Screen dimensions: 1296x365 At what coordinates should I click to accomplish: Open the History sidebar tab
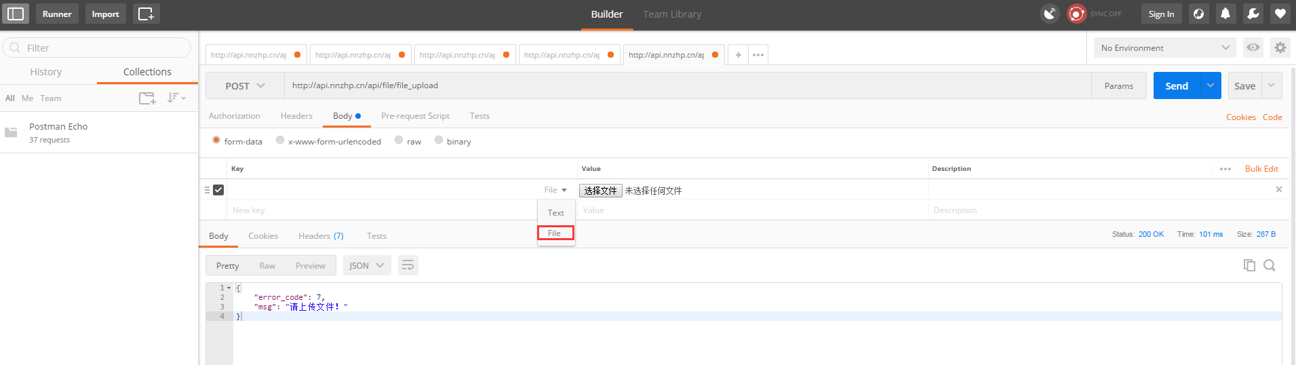tap(46, 72)
